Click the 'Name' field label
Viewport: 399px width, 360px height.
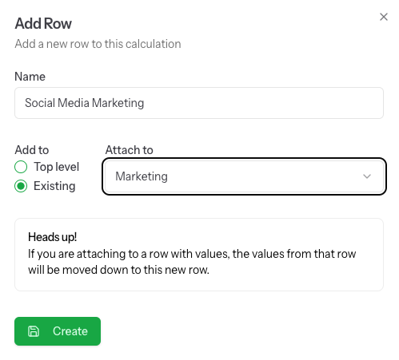click(30, 77)
